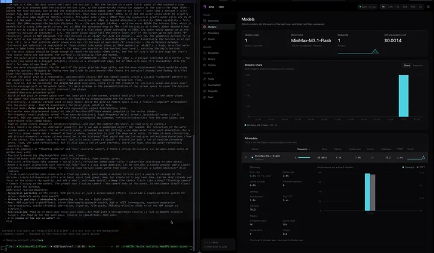434x253 pixels.
Task: Click the Most used MiniMax-M3.1-Flash card
Action: click(x=311, y=40)
